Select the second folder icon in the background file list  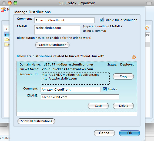pyautogui.click(x=7, y=44)
